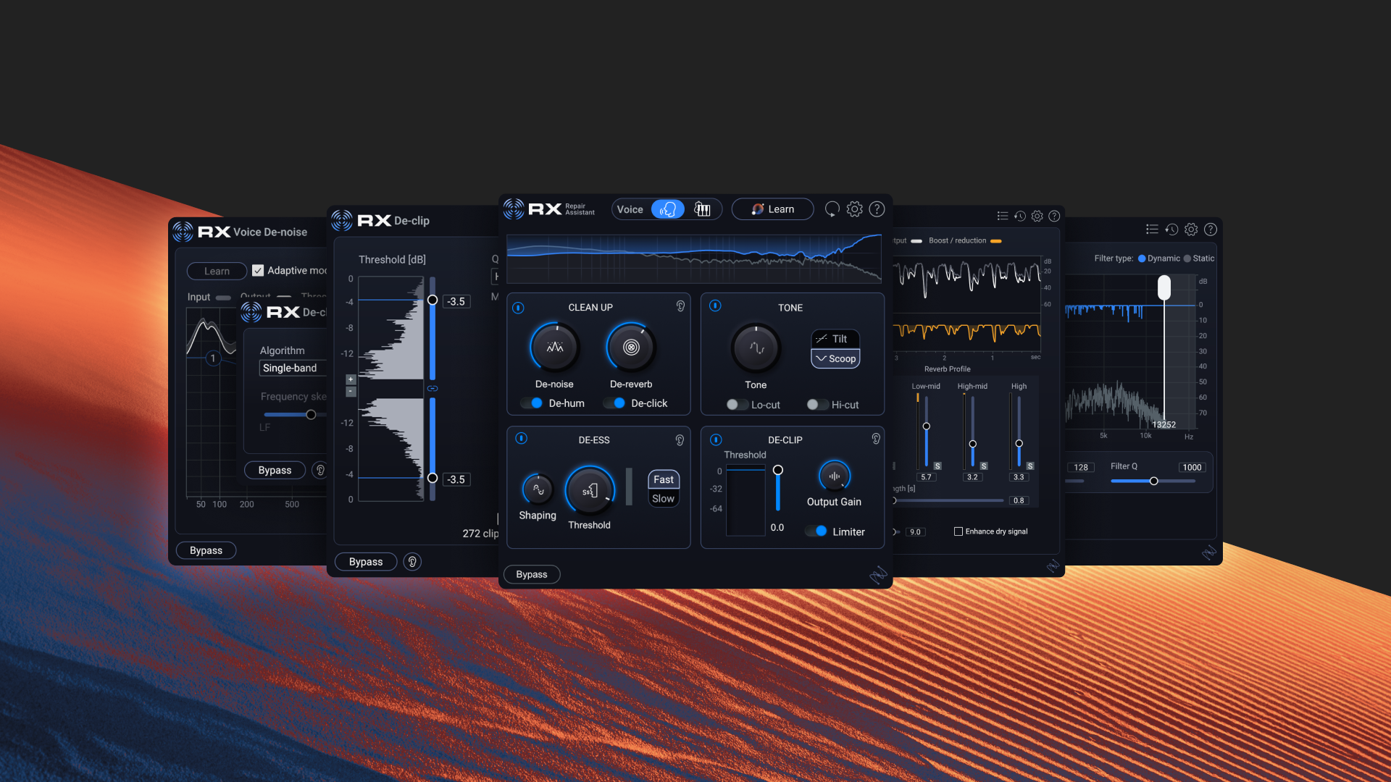Viewport: 1391px width, 782px height.
Task: Toggle the De-hum switch
Action: tap(531, 403)
